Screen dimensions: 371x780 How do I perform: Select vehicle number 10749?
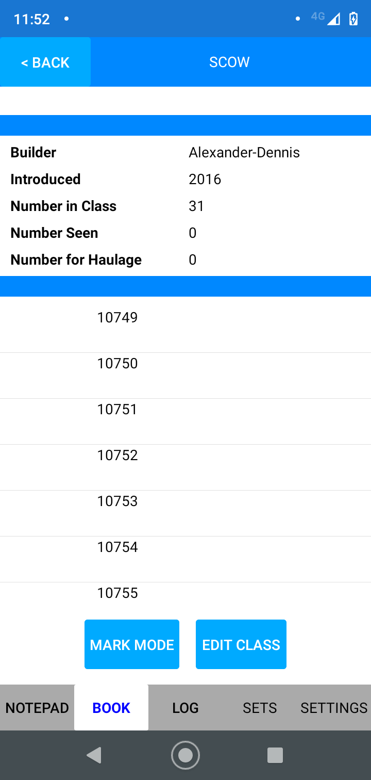point(117,318)
